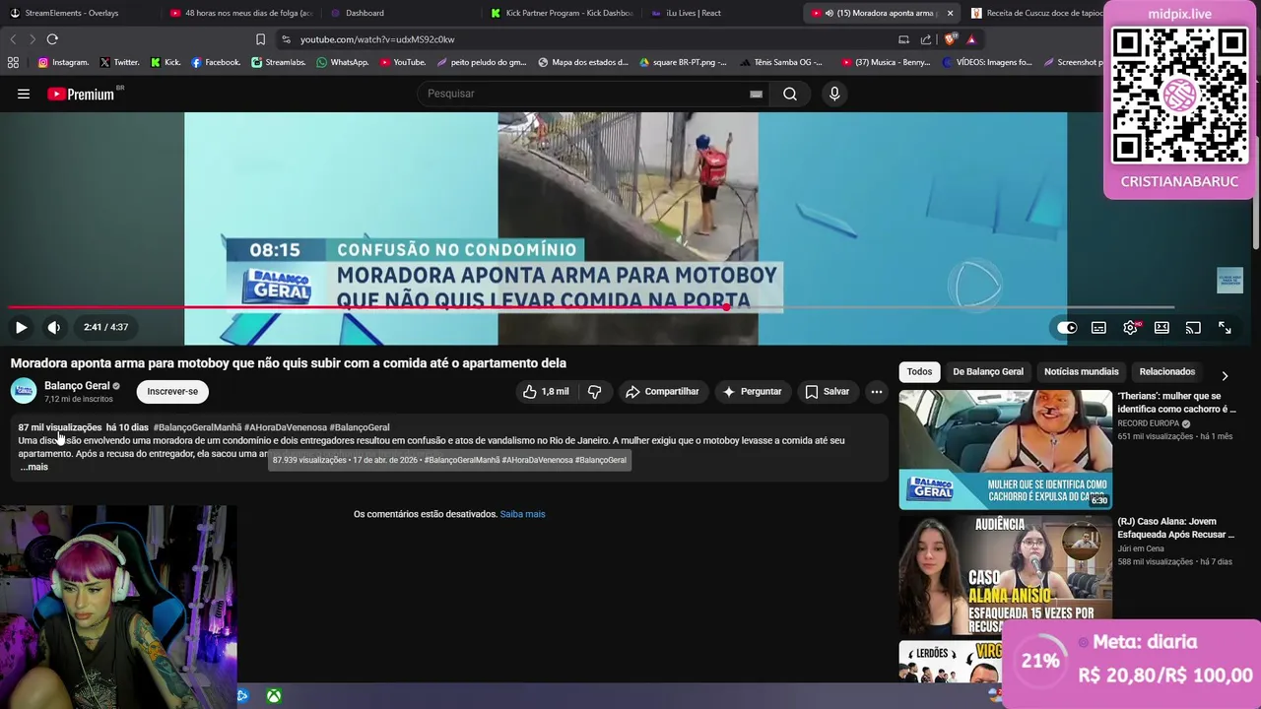This screenshot has width=1261, height=709.
Task: Go back with the browser back arrow
Action: point(13,39)
